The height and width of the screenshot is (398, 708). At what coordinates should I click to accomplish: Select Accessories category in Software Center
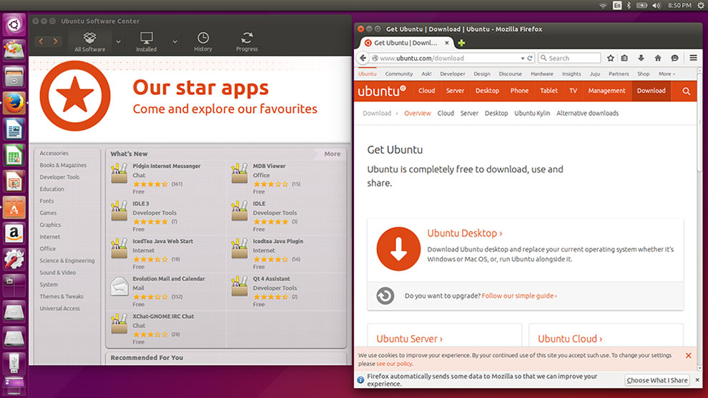click(54, 154)
